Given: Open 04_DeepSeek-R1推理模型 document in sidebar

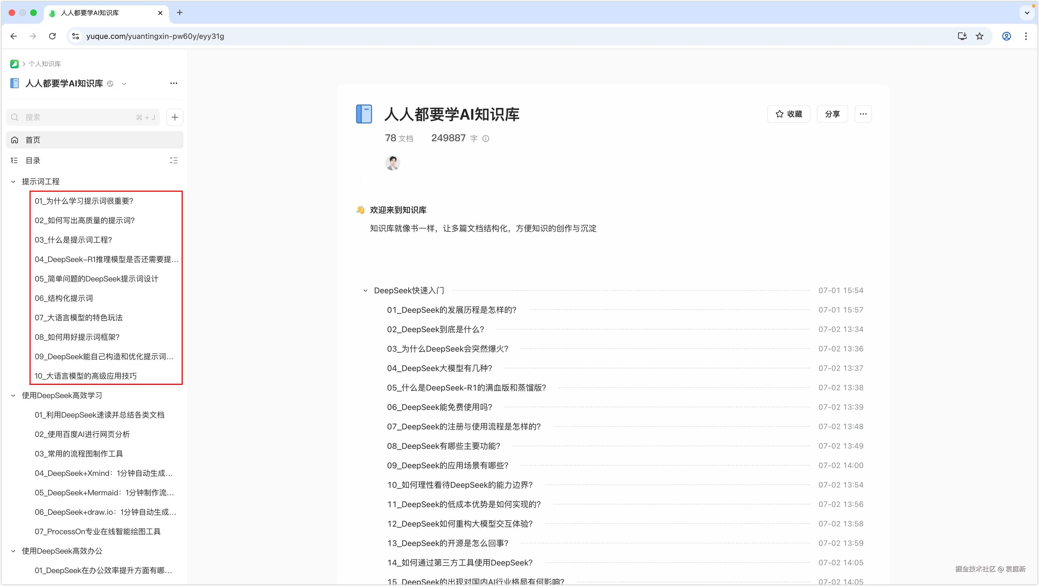Looking at the screenshot, I should tap(107, 259).
